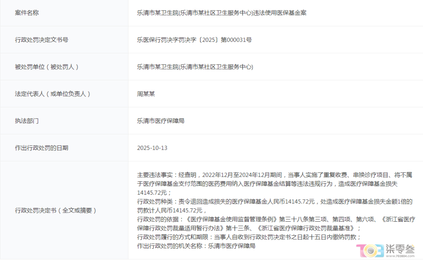Image resolution: width=423 pixels, height=262 pixels.
Task: Click the 行政处罚履行的方式和期限 line
Action: coord(249,237)
